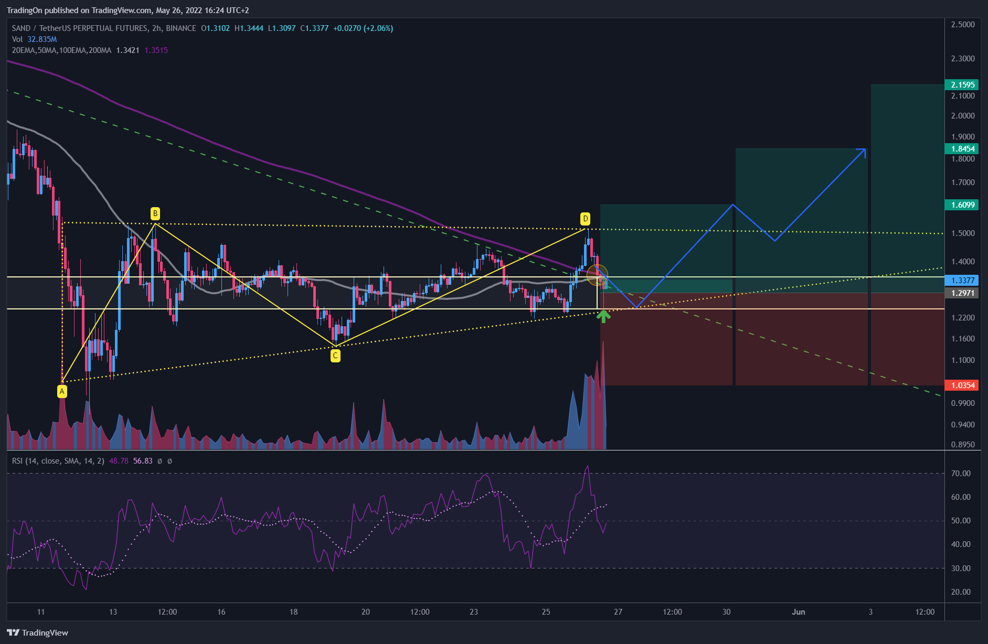Image resolution: width=988 pixels, height=644 pixels.
Task: Select pattern point label C
Action: [335, 356]
